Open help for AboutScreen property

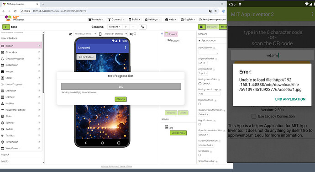coord(214,48)
